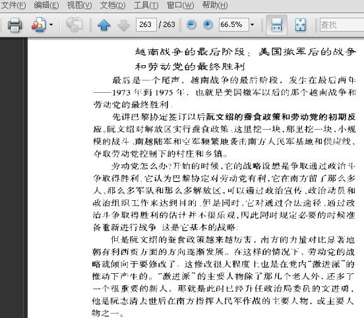Toggle fit one full page mode
The height and width of the screenshot is (318, 364).
(x=301, y=25)
